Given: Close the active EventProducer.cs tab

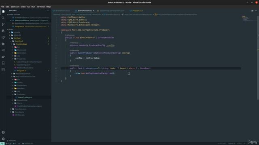Looking at the screenshot, I should click(93, 11).
